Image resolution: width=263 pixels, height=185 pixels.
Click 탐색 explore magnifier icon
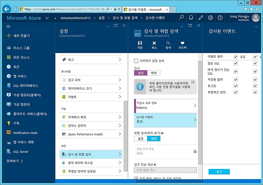click(x=168, y=45)
